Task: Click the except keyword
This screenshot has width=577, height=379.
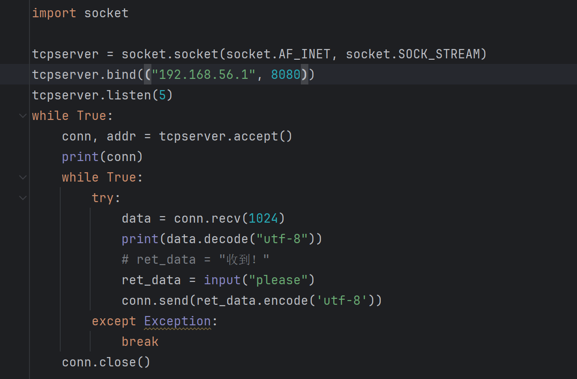Action: click(x=114, y=321)
